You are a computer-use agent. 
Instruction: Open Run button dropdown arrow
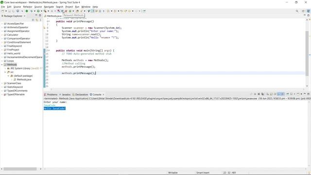coord(41,11)
